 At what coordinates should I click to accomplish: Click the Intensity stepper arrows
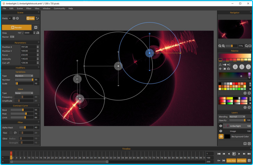point(38,59)
